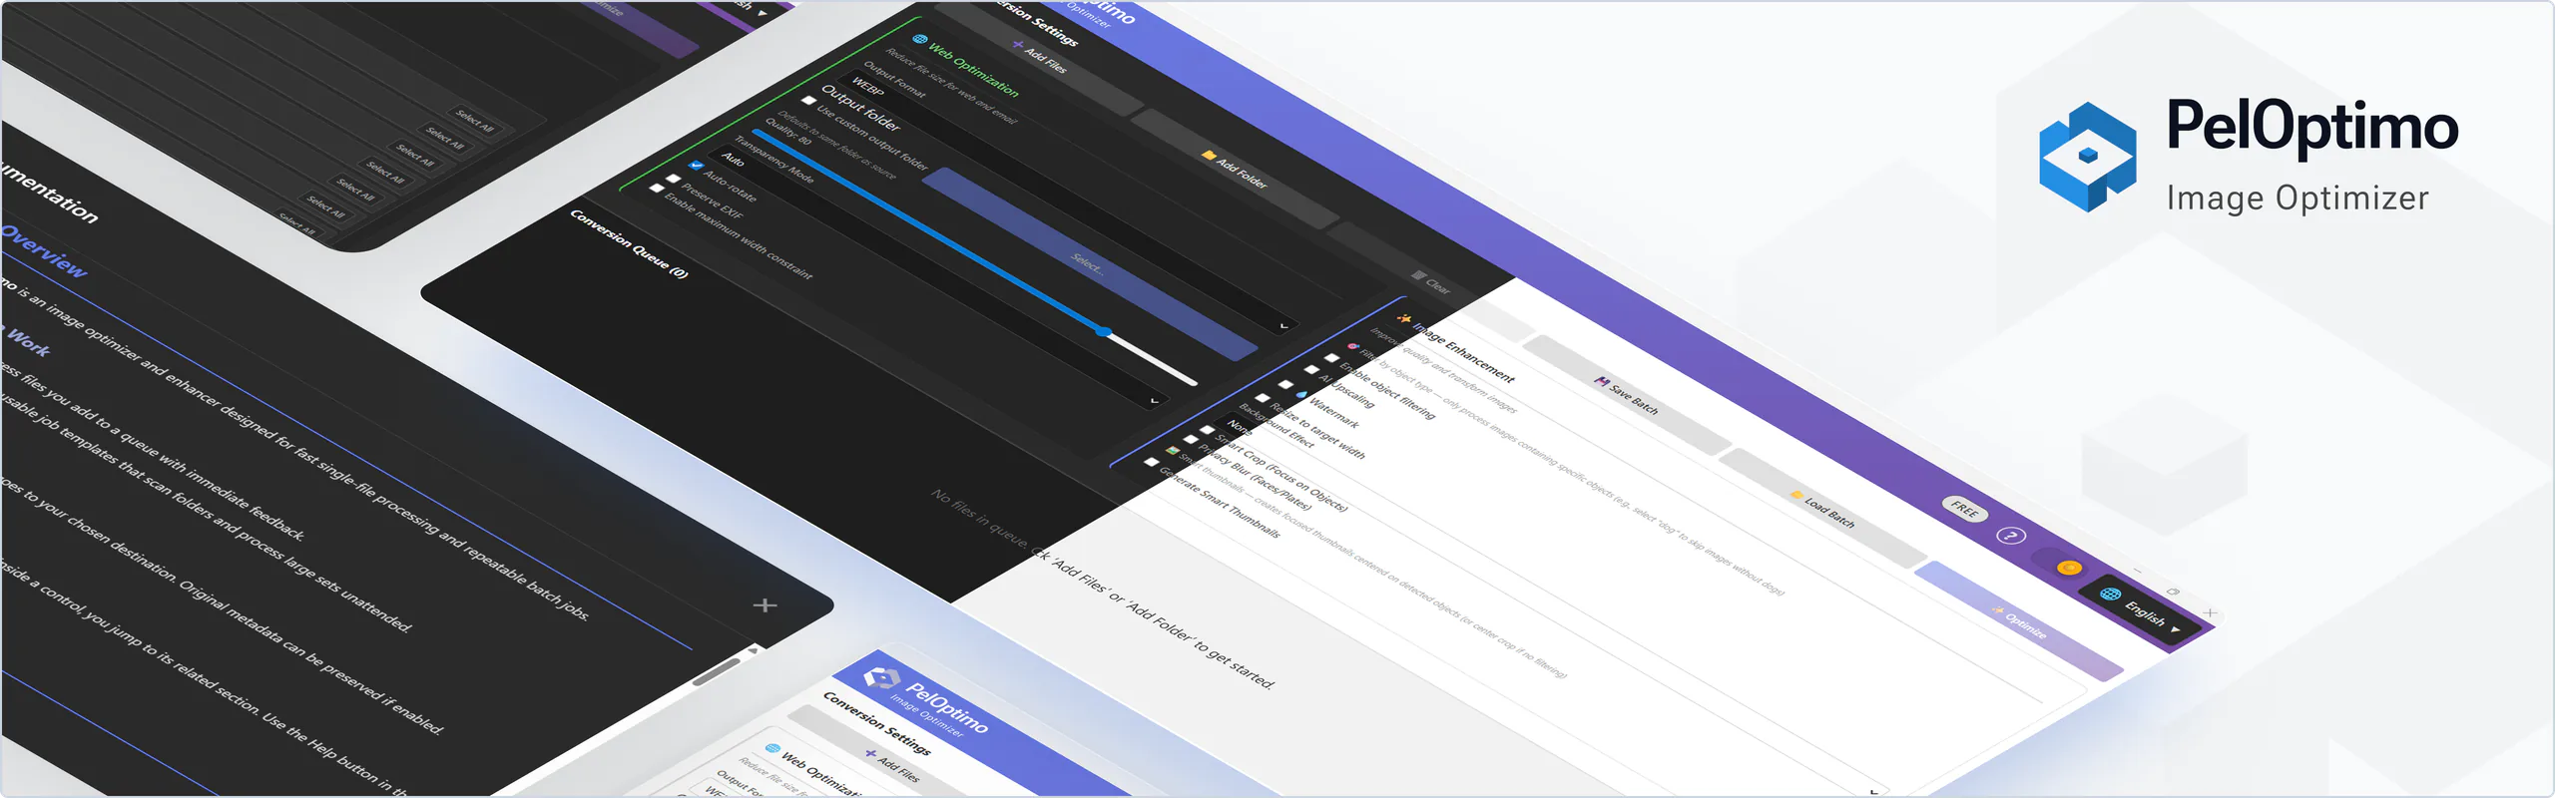Image resolution: width=2555 pixels, height=798 pixels.
Task: Tick Generate Smart Thumbnails checkbox
Action: click(x=1151, y=462)
